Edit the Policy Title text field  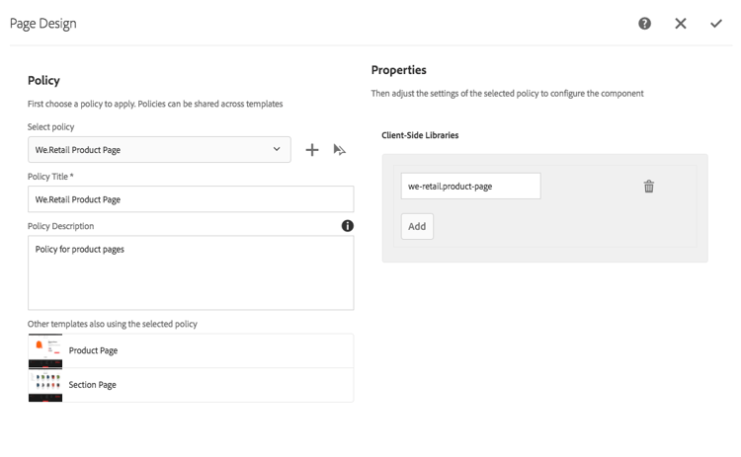190,199
